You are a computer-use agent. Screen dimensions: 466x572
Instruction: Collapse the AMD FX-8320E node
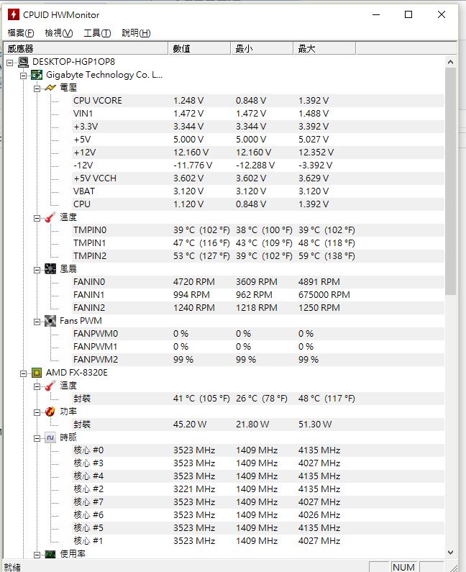(x=23, y=373)
